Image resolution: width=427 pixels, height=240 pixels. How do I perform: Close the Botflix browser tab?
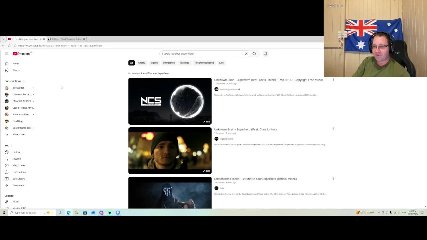click(84, 39)
